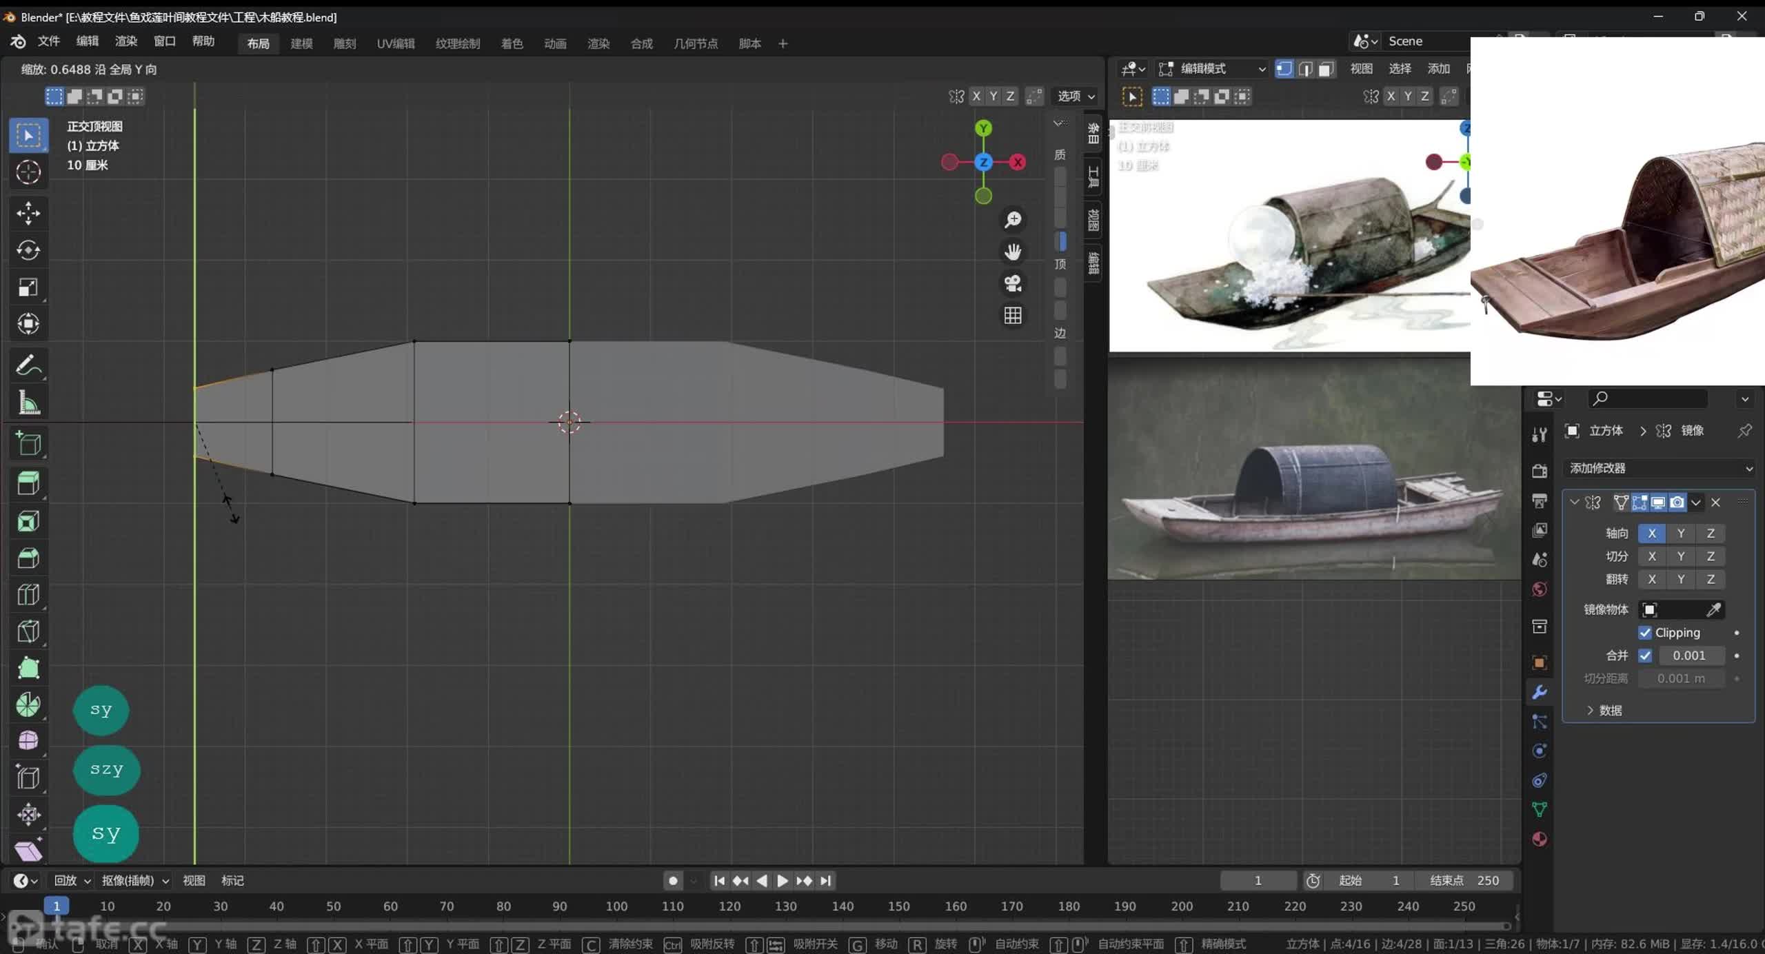Image resolution: width=1765 pixels, height=954 pixels.
Task: Toggle modifier viewport visibility icon
Action: pyautogui.click(x=1658, y=503)
